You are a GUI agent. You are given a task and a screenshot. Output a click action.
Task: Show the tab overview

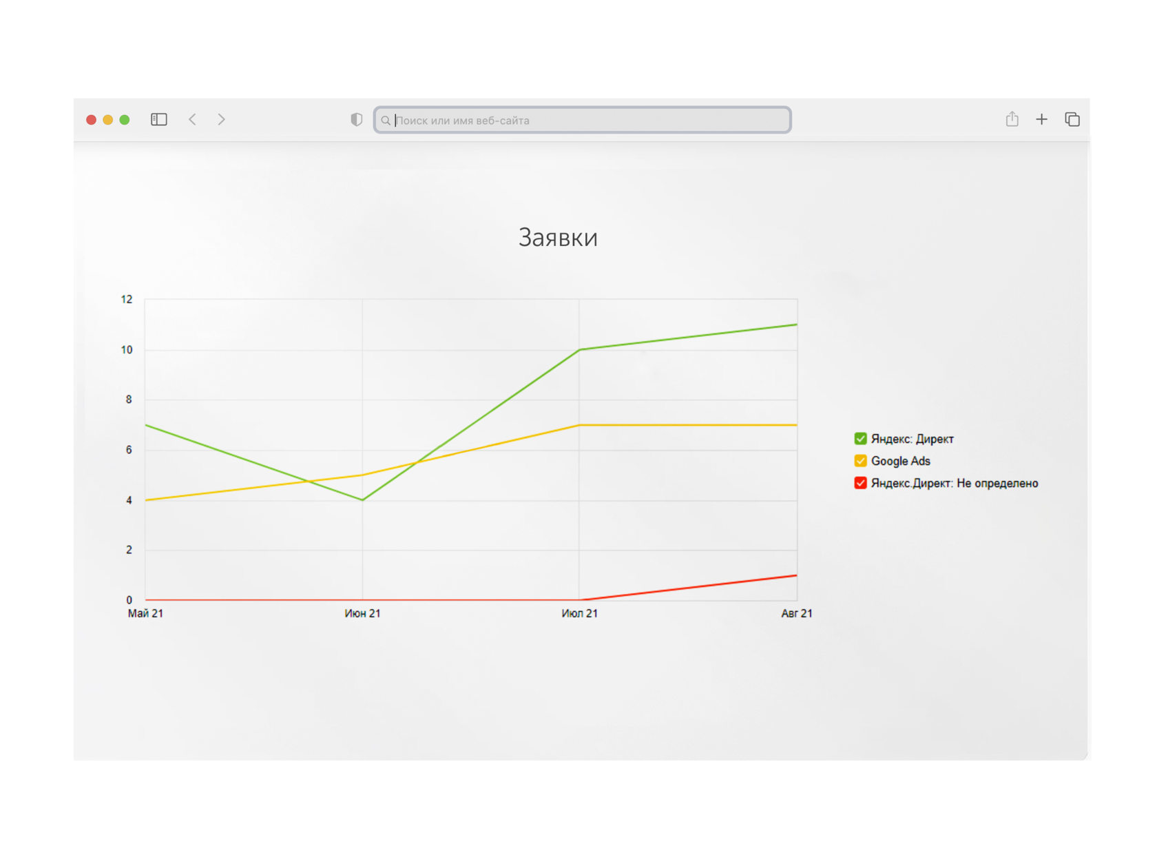point(1072,120)
